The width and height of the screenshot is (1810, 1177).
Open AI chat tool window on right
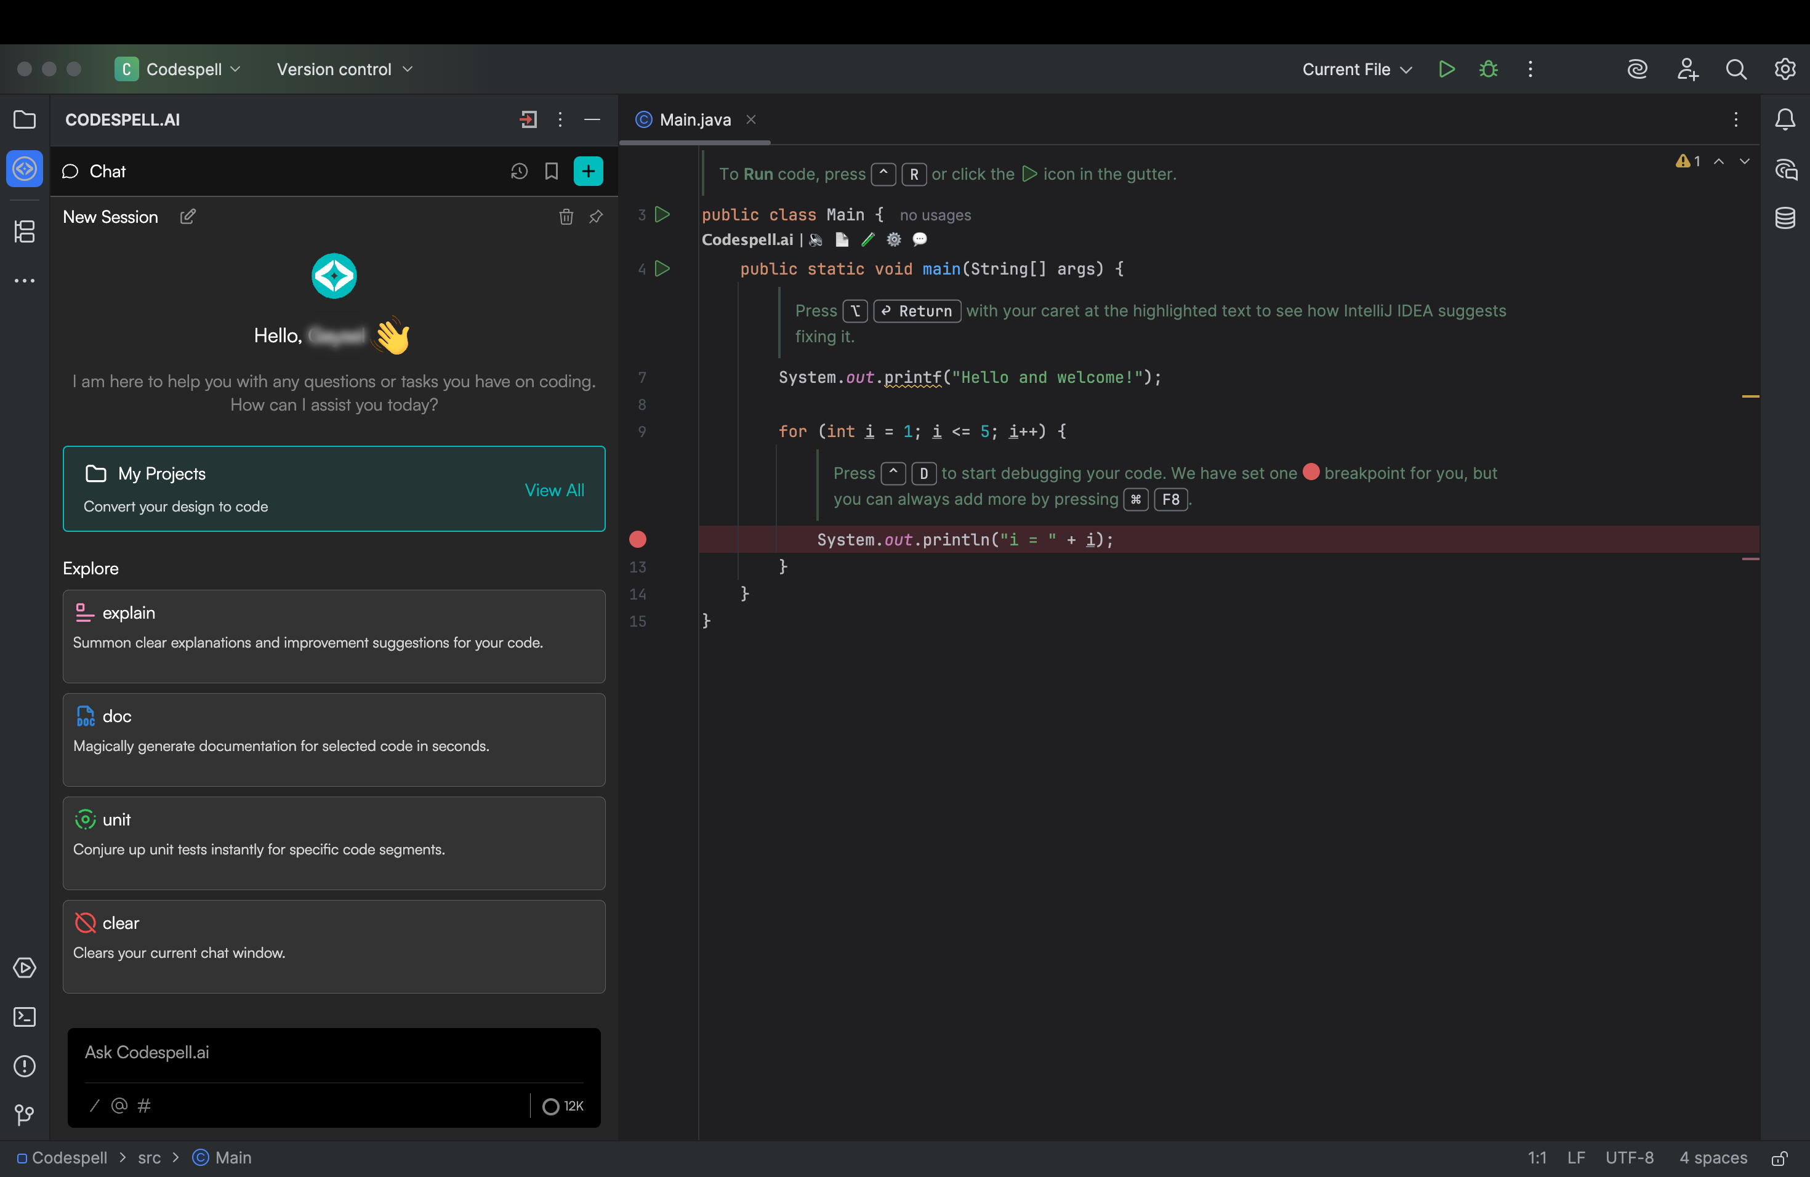coord(1785,169)
